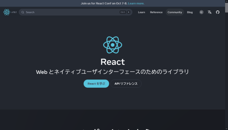Click the large React atom logo
The width and height of the screenshot is (228, 130).
pos(113,45)
